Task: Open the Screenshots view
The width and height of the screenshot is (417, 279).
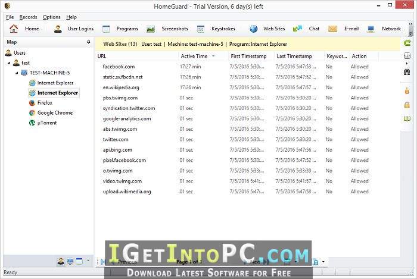Action: pos(167,29)
